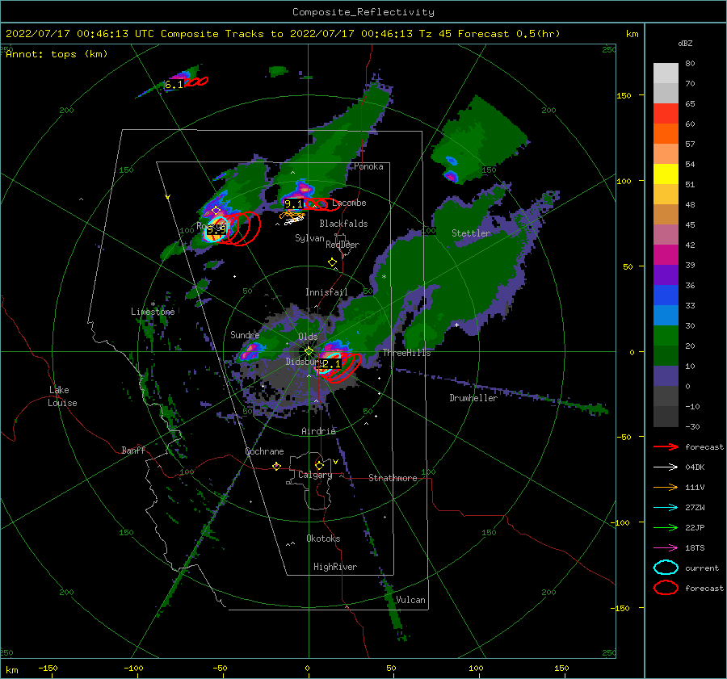The height and width of the screenshot is (679, 727).
Task: Click the yellow diamond marker at Calgary
Action: (319, 465)
